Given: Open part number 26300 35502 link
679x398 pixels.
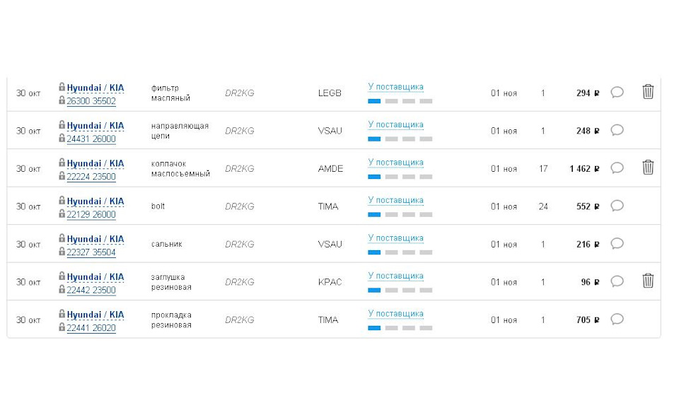Looking at the screenshot, I should 91,101.
